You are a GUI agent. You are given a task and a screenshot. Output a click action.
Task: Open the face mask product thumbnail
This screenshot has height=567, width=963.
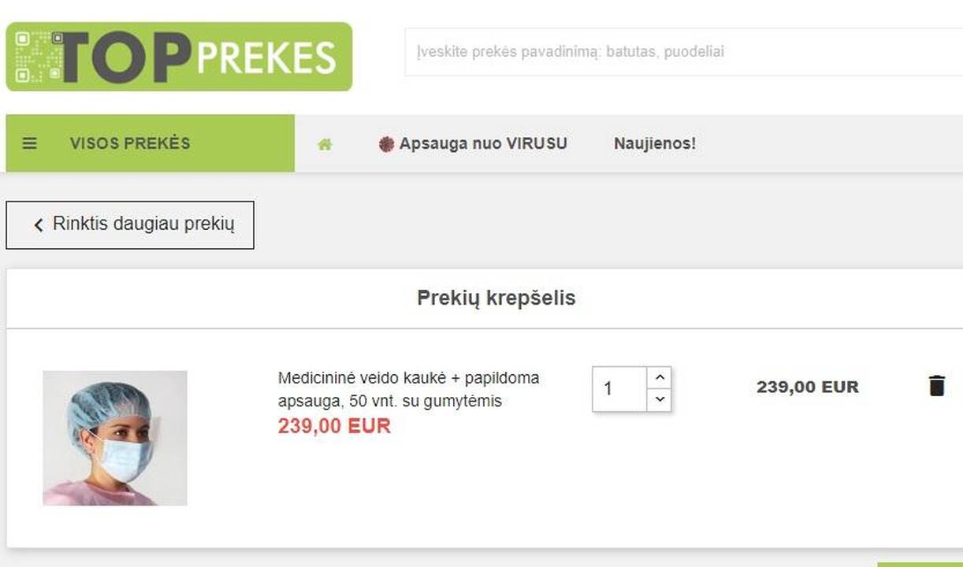pyautogui.click(x=115, y=438)
